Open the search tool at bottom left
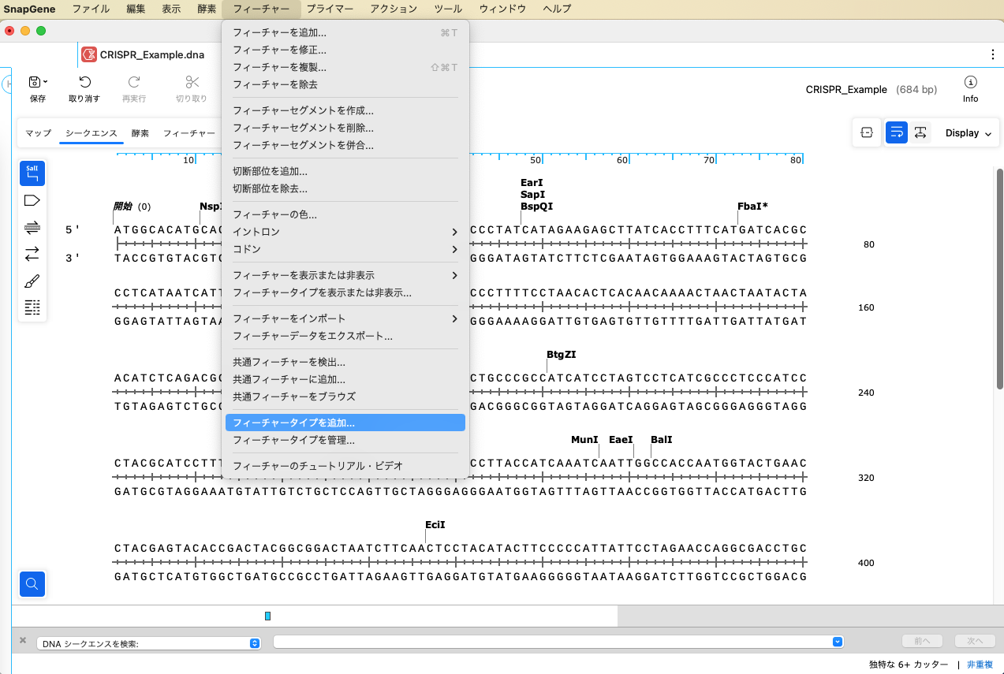Viewport: 1004px width, 674px height. (32, 584)
